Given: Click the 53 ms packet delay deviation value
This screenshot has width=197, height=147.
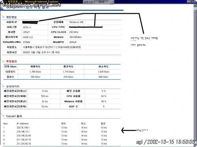Looking at the screenshot, I should 45,107.
